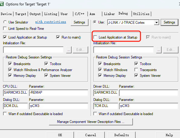Click simulator -pCM3 parameter field
Viewport: 180px width, 138px height.
pyautogui.click(x=59, y=106)
